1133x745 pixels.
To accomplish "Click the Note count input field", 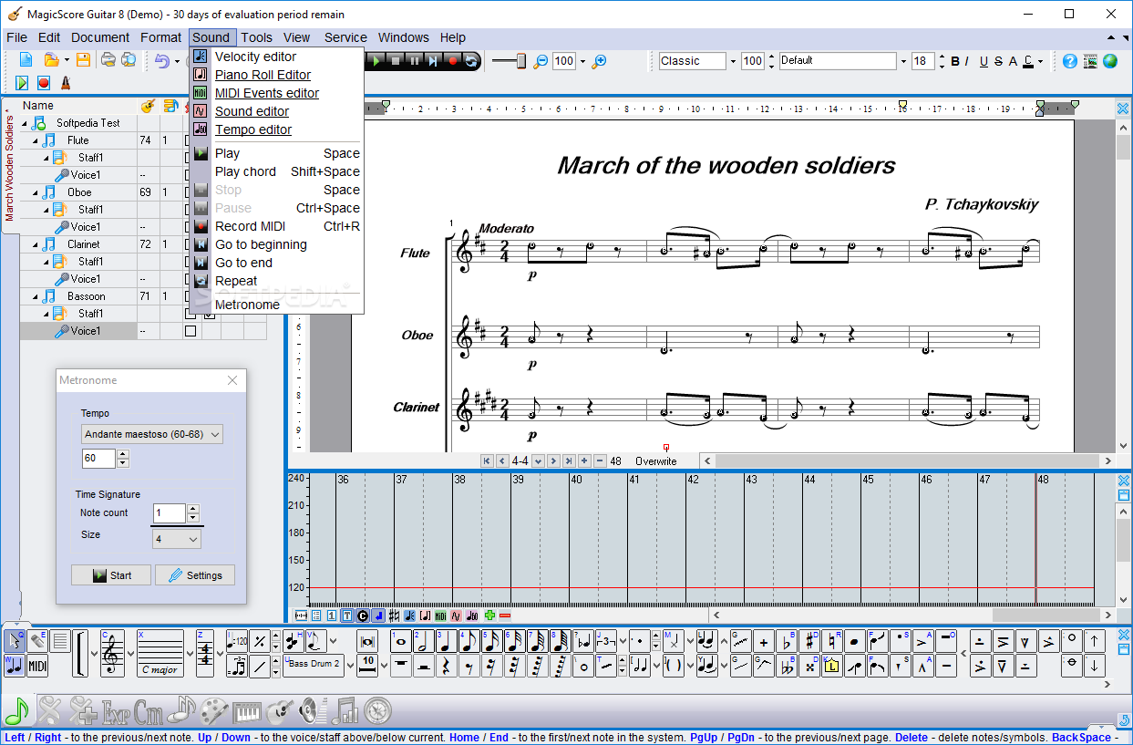I will pos(170,512).
